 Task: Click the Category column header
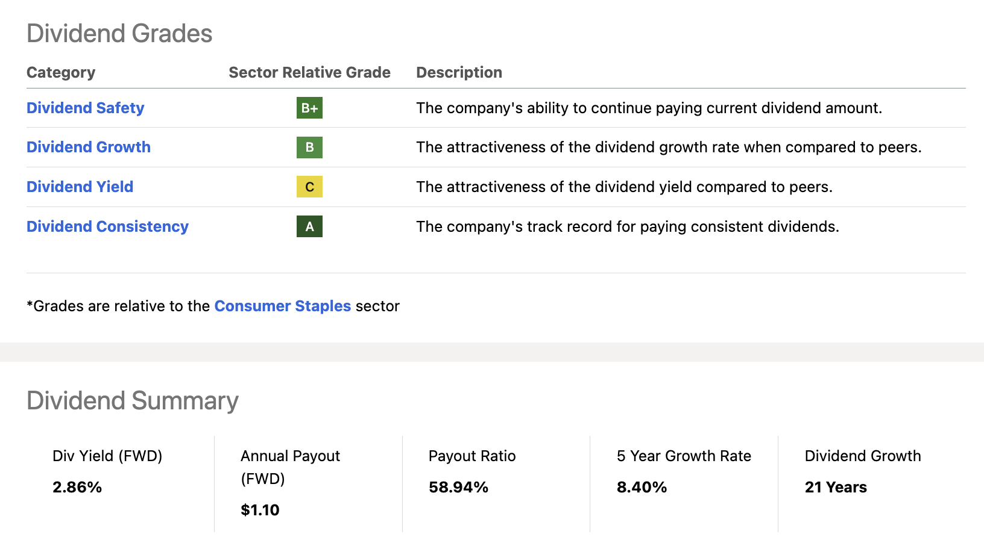pos(61,72)
